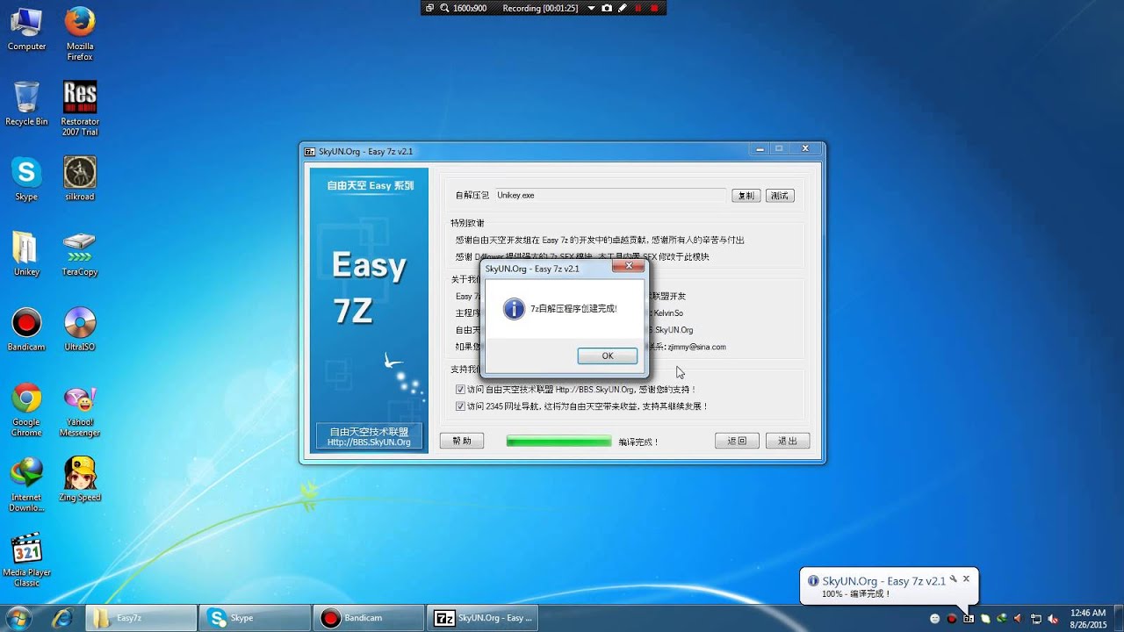Viewport: 1124px width, 632px height.
Task: Click the Bandicam magnifier resolution icon
Action: click(445, 8)
